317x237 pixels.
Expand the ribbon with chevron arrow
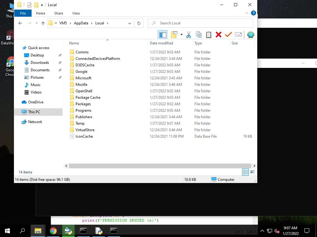[247, 13]
